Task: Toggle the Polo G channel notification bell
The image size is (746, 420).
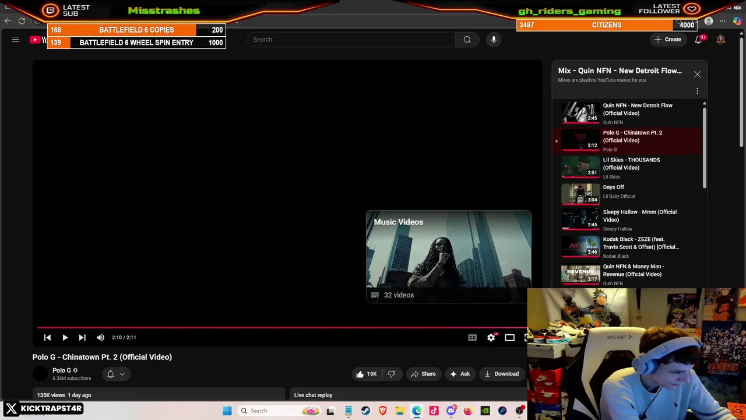Action: pos(110,374)
